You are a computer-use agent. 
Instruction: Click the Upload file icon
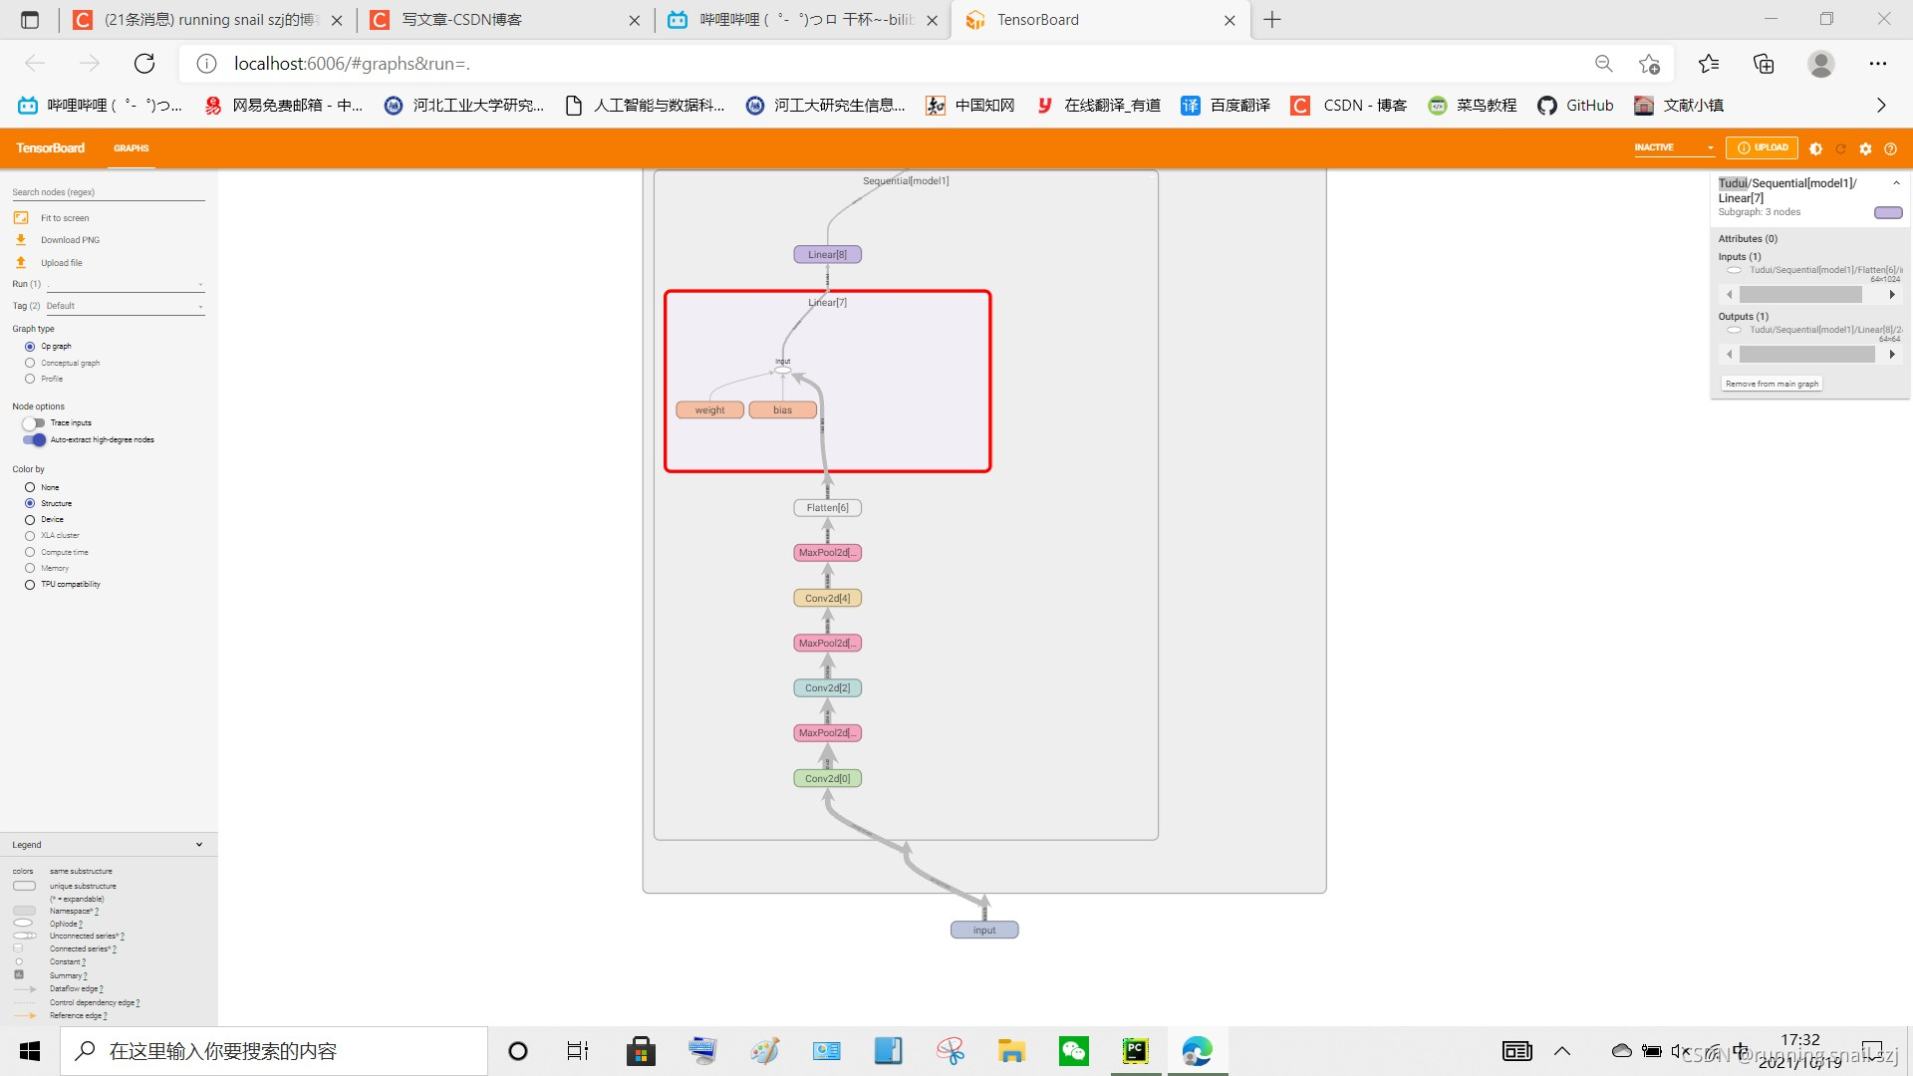pyautogui.click(x=21, y=261)
